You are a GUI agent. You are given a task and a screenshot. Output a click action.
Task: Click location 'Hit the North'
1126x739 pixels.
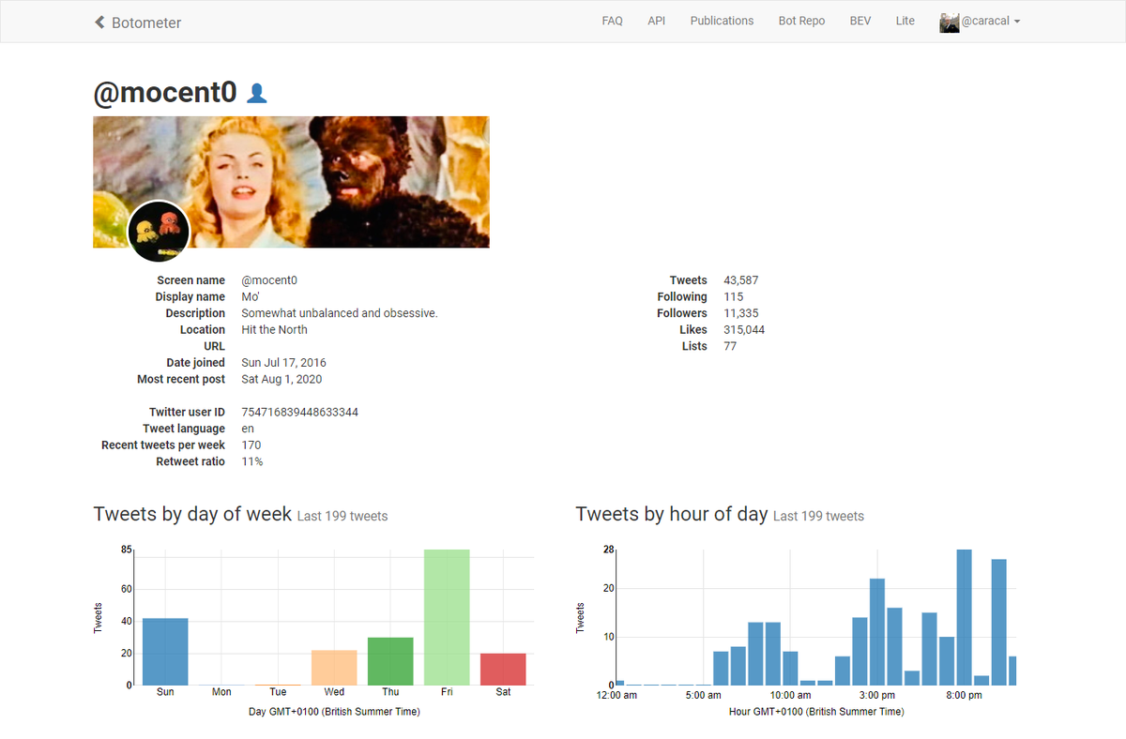pos(274,330)
